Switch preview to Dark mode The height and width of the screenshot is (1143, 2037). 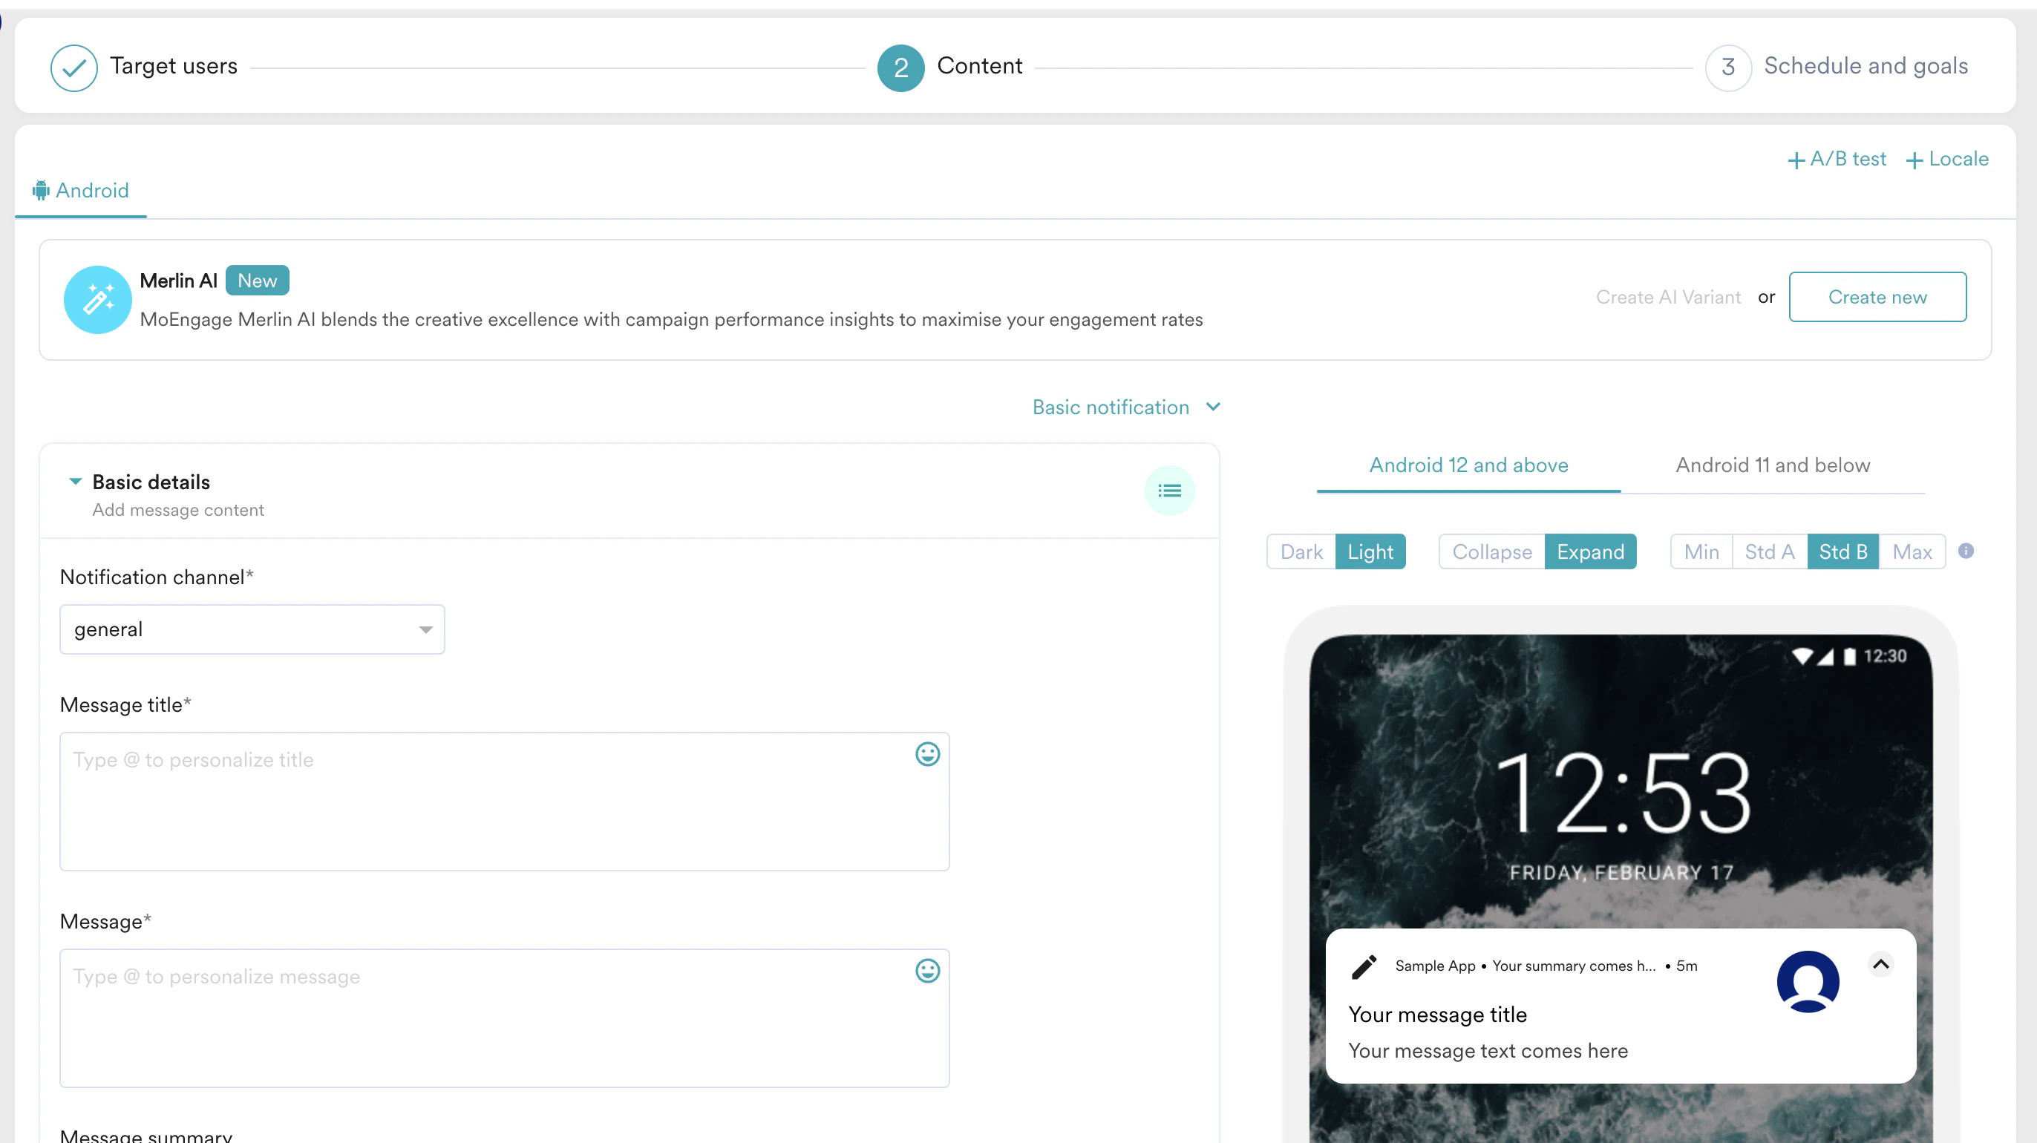[x=1301, y=551]
